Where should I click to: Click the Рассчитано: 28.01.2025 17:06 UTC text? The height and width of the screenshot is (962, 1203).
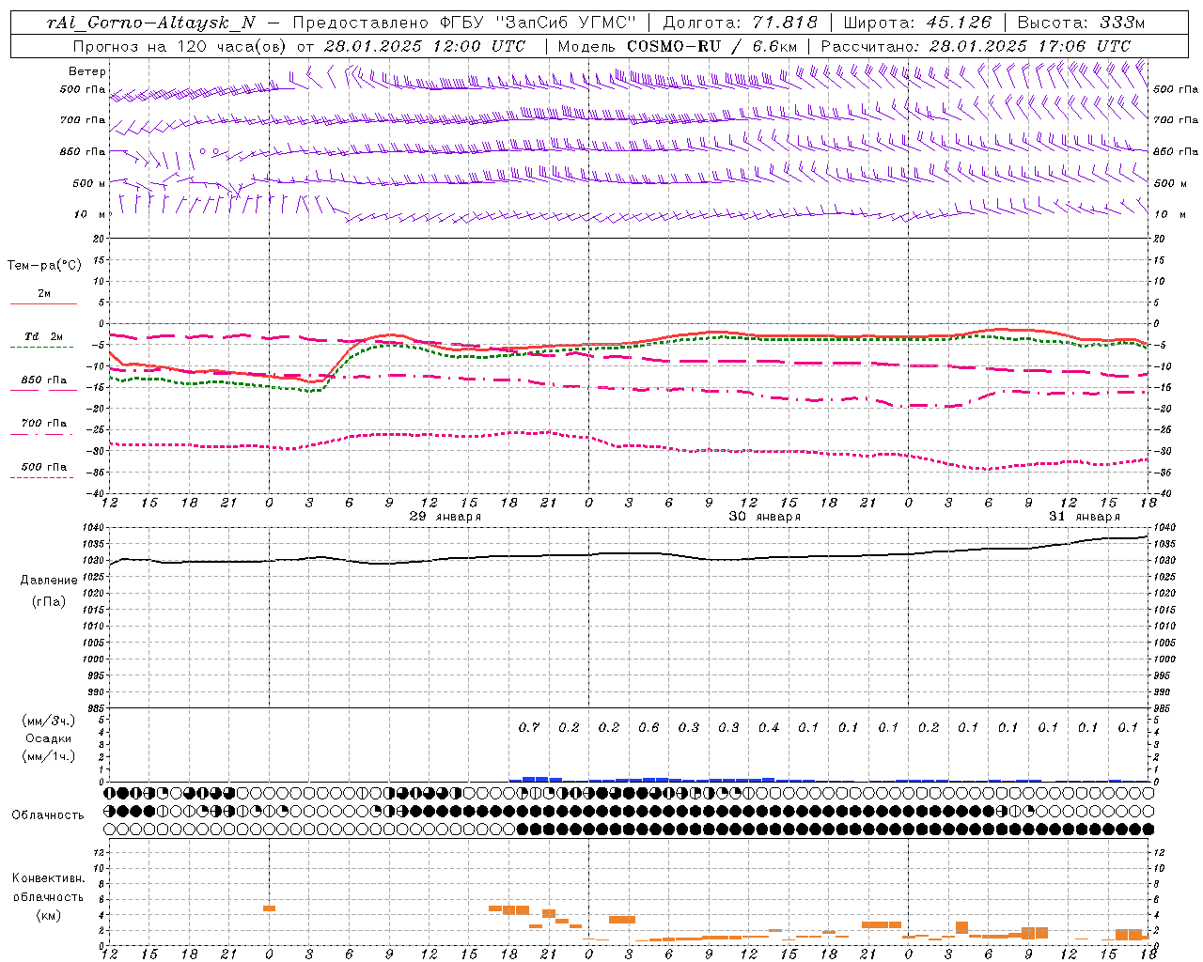tap(976, 46)
